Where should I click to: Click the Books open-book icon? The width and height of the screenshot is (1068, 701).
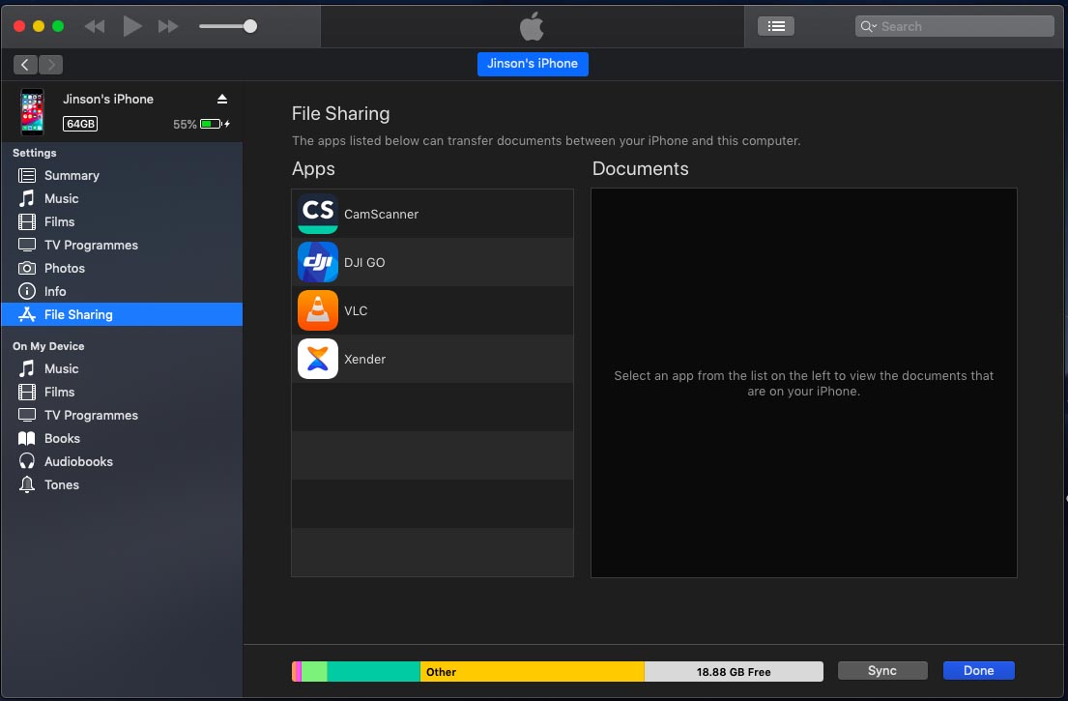point(26,438)
